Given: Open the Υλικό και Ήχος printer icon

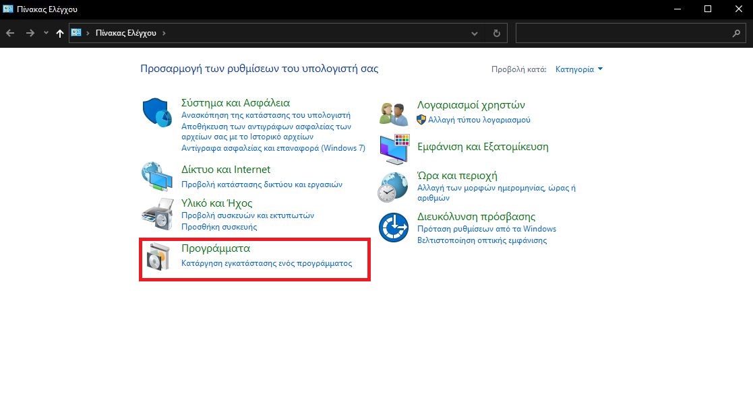Looking at the screenshot, I should 158,215.
